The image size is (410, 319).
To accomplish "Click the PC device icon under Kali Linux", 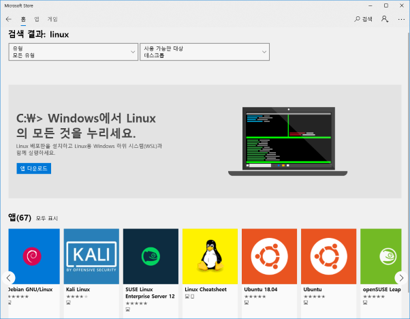I will pyautogui.click(x=68, y=303).
